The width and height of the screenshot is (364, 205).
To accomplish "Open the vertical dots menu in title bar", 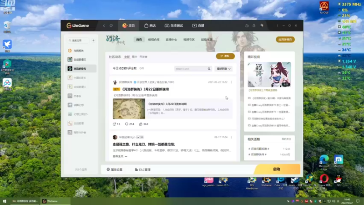I will coord(278,26).
